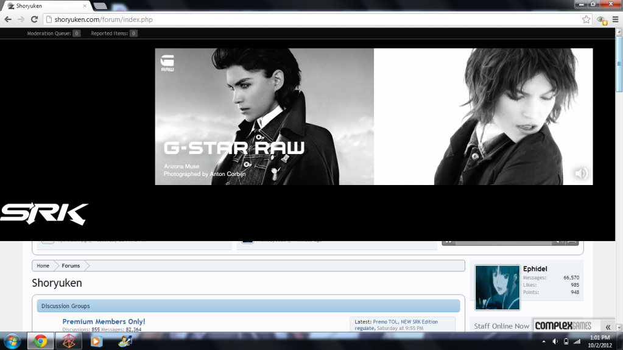Unmute the G-Star RAW ad audio
The width and height of the screenshot is (623, 350).
pyautogui.click(x=581, y=173)
